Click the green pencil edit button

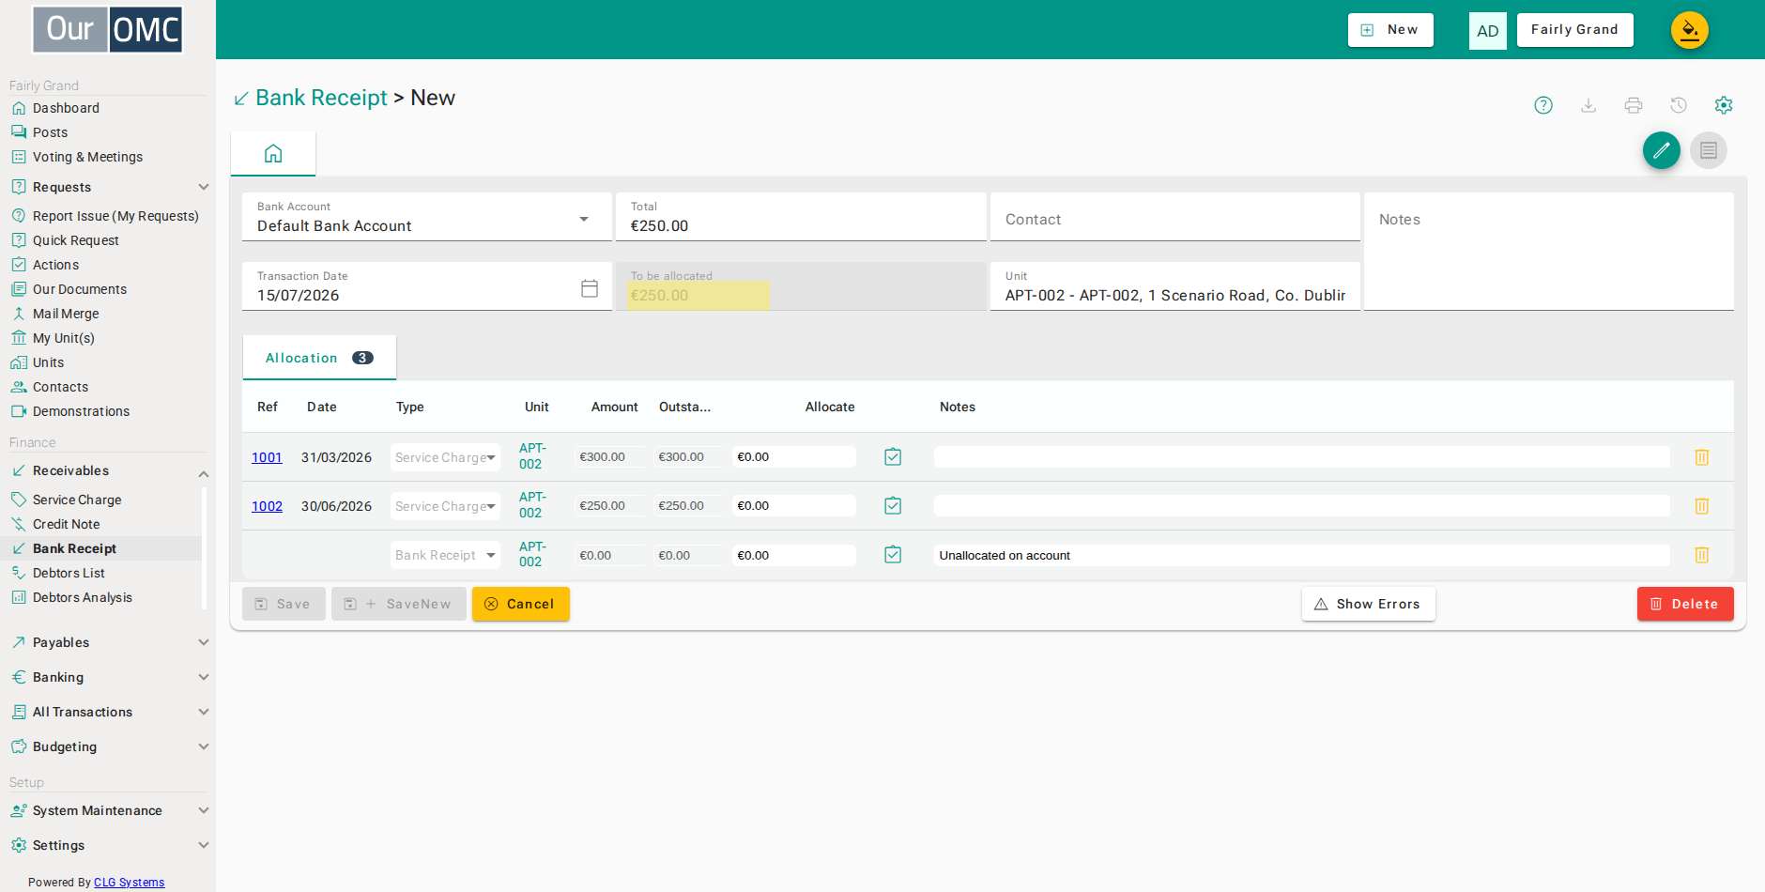[x=1662, y=150]
